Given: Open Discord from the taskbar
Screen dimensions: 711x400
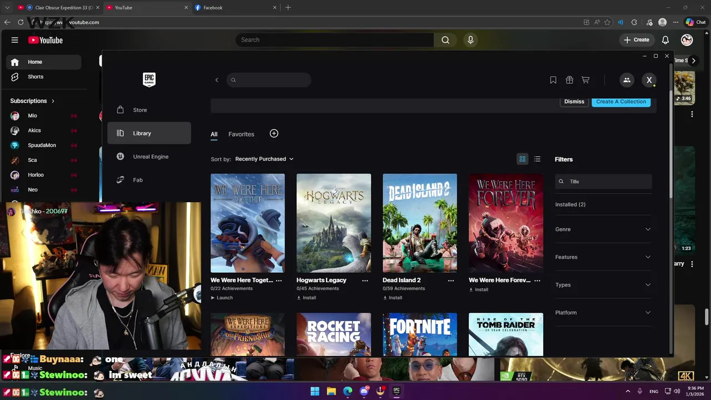Looking at the screenshot, I should click(364, 391).
